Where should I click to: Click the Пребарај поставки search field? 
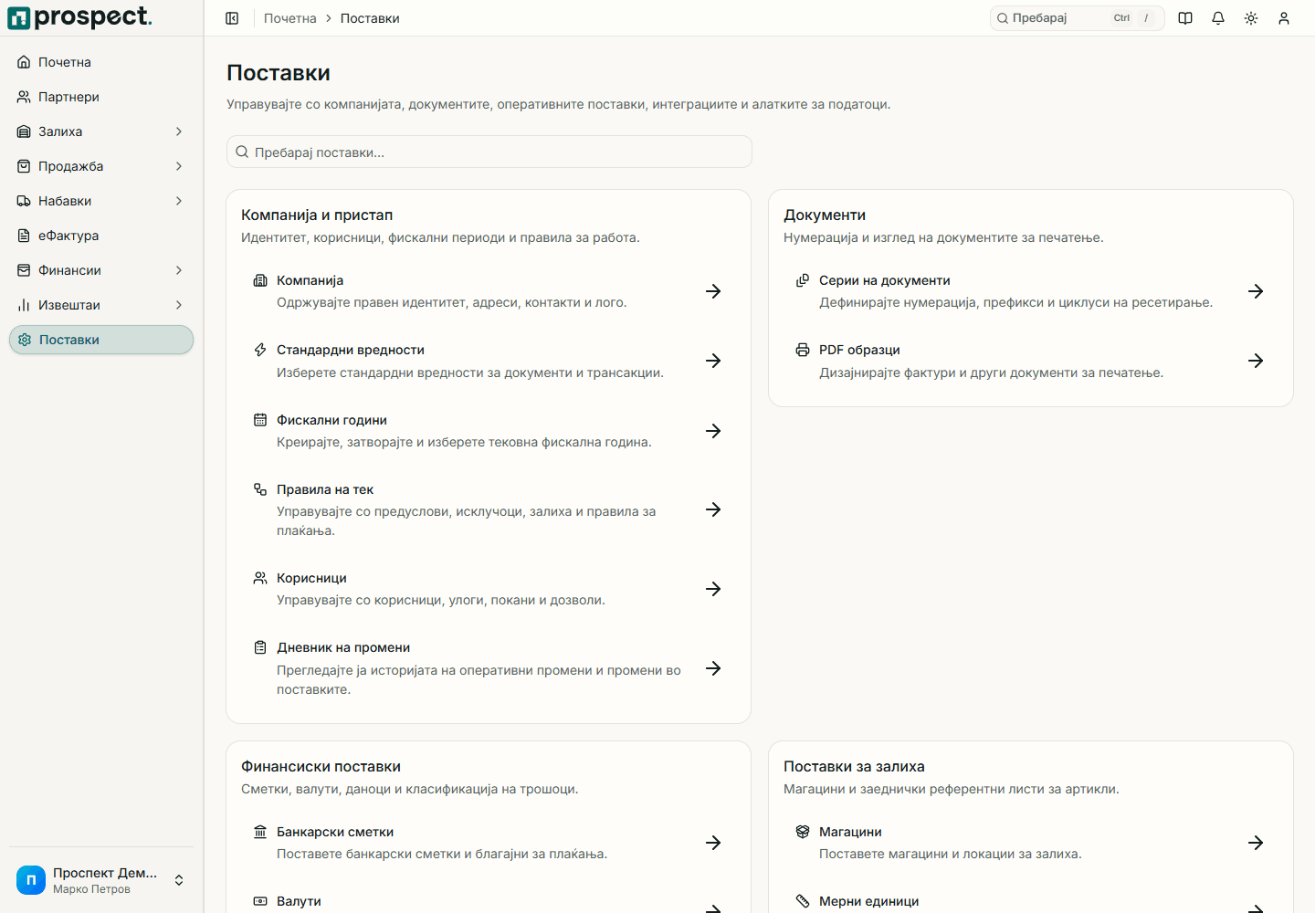[489, 152]
